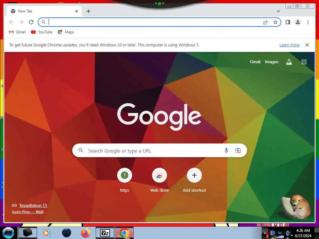Open the dark globe browser in taskbar
The width and height of the screenshot is (319, 239).
click(x=67, y=233)
